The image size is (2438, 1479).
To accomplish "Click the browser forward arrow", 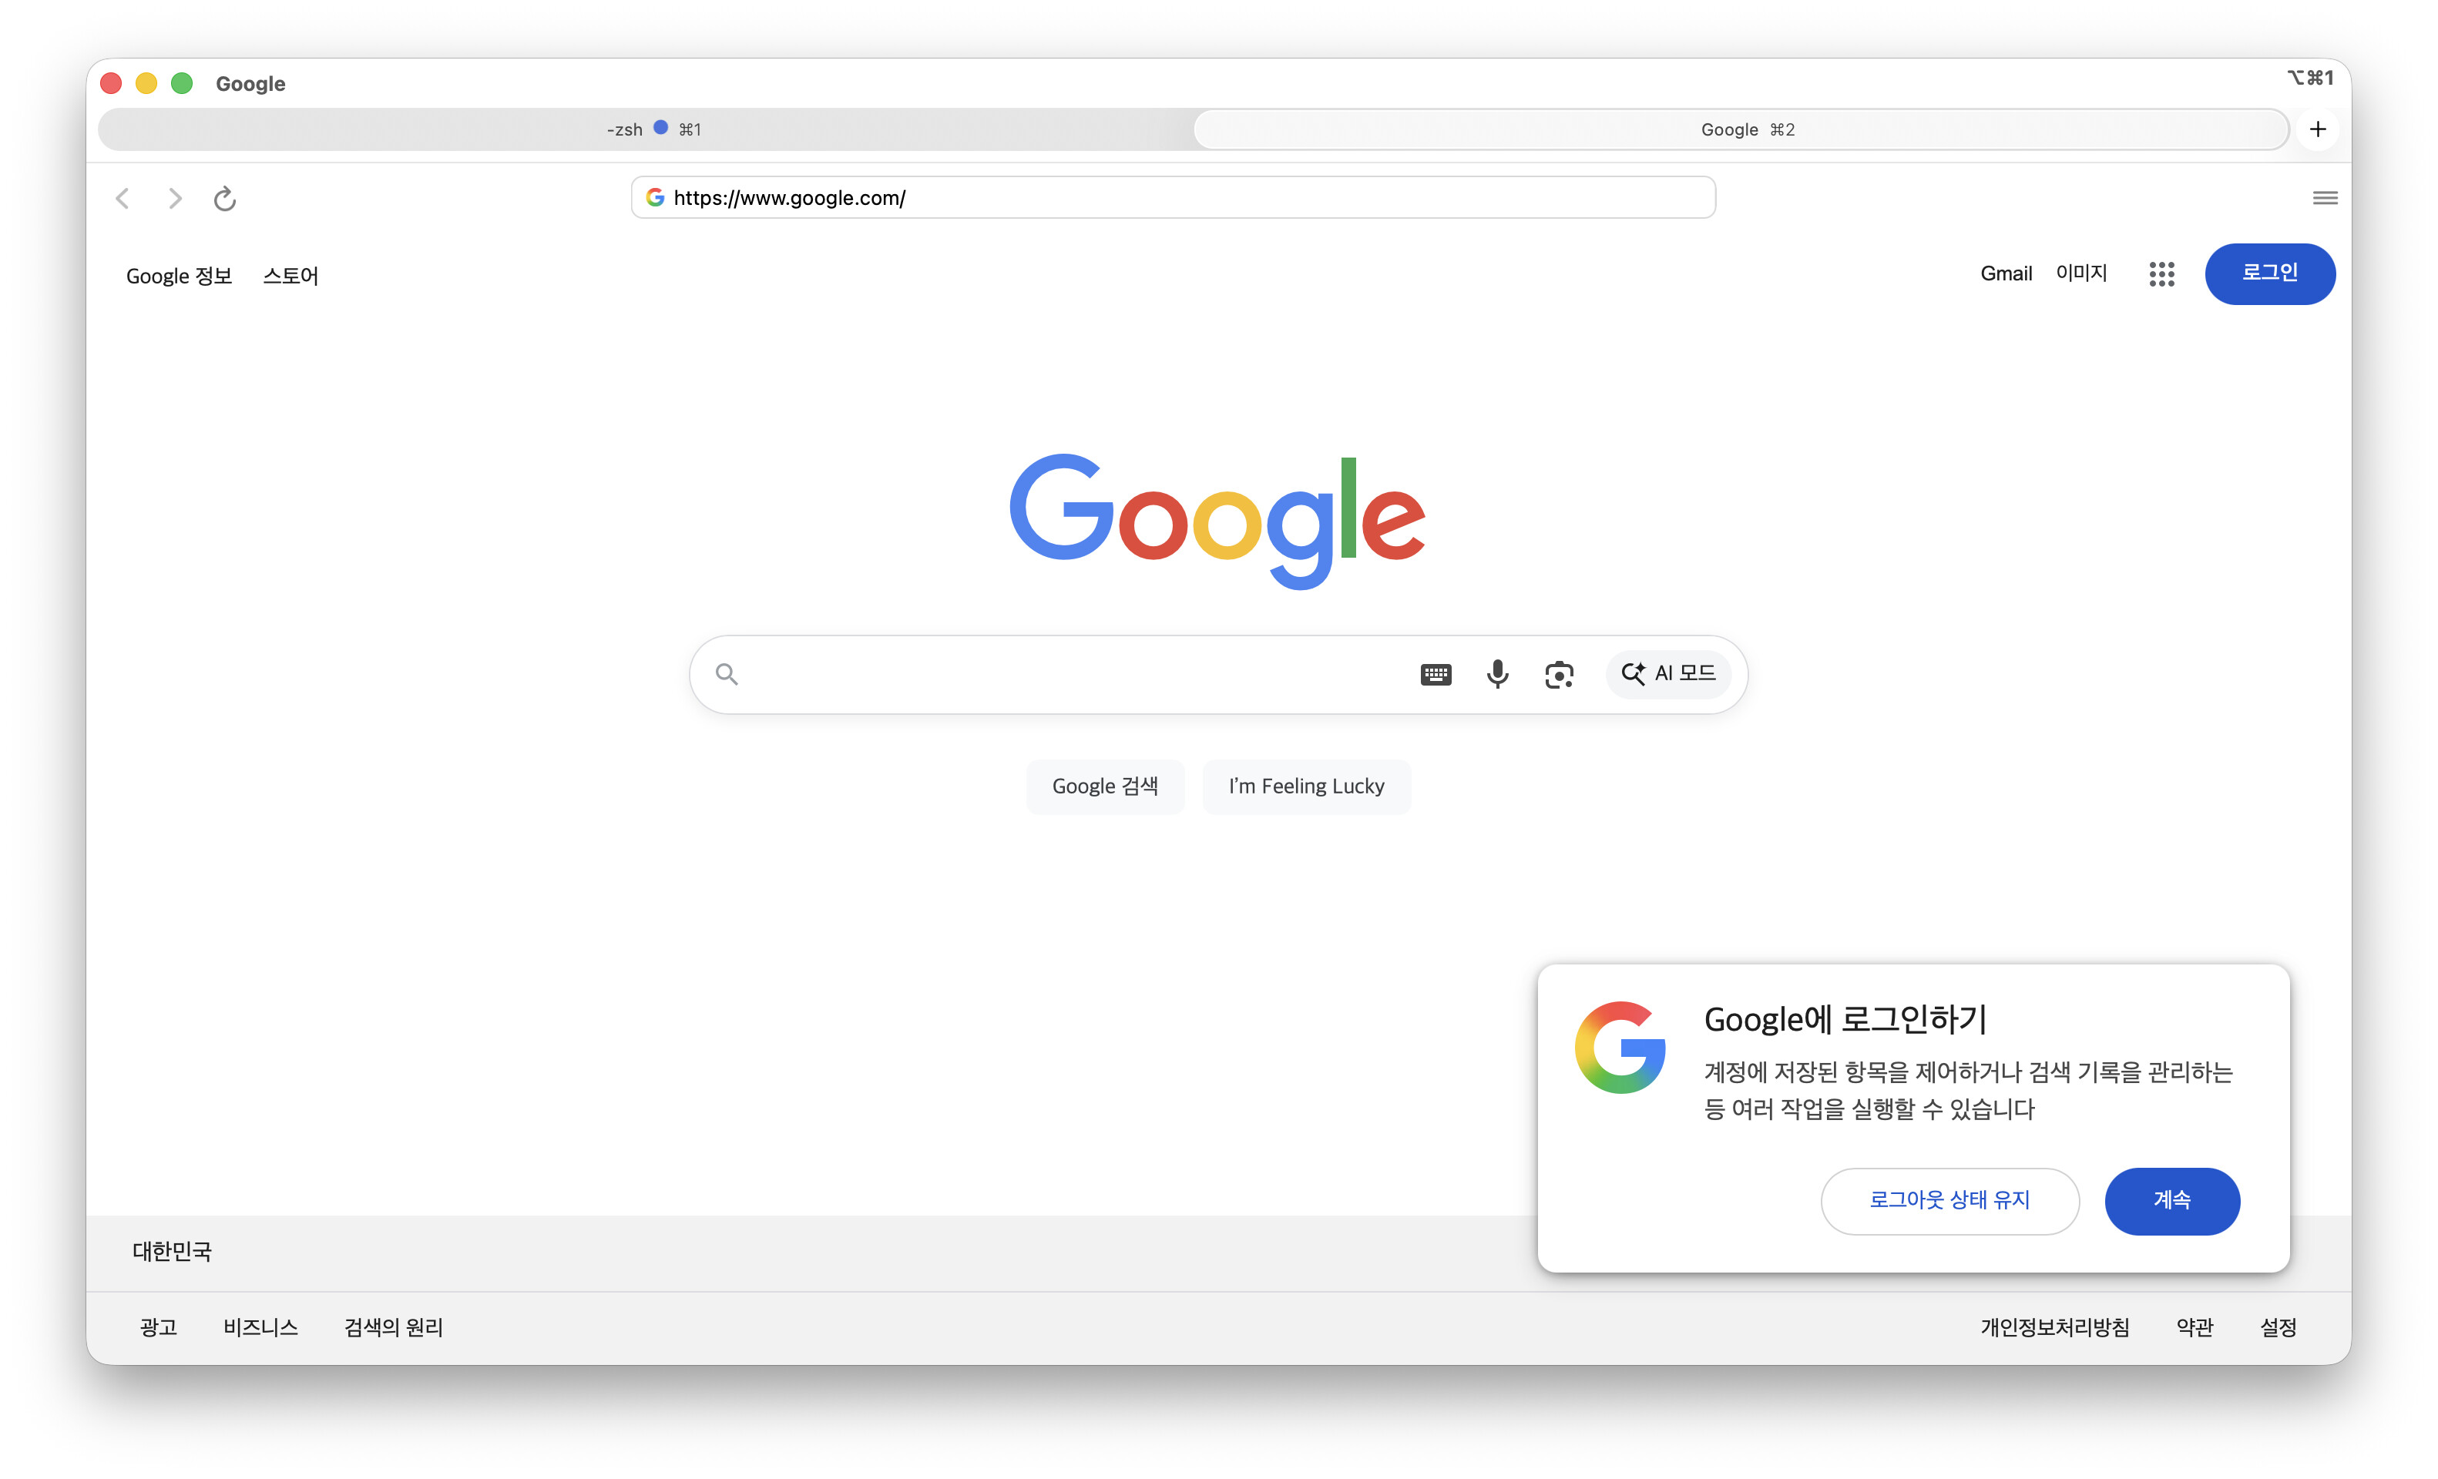I will click(x=174, y=199).
